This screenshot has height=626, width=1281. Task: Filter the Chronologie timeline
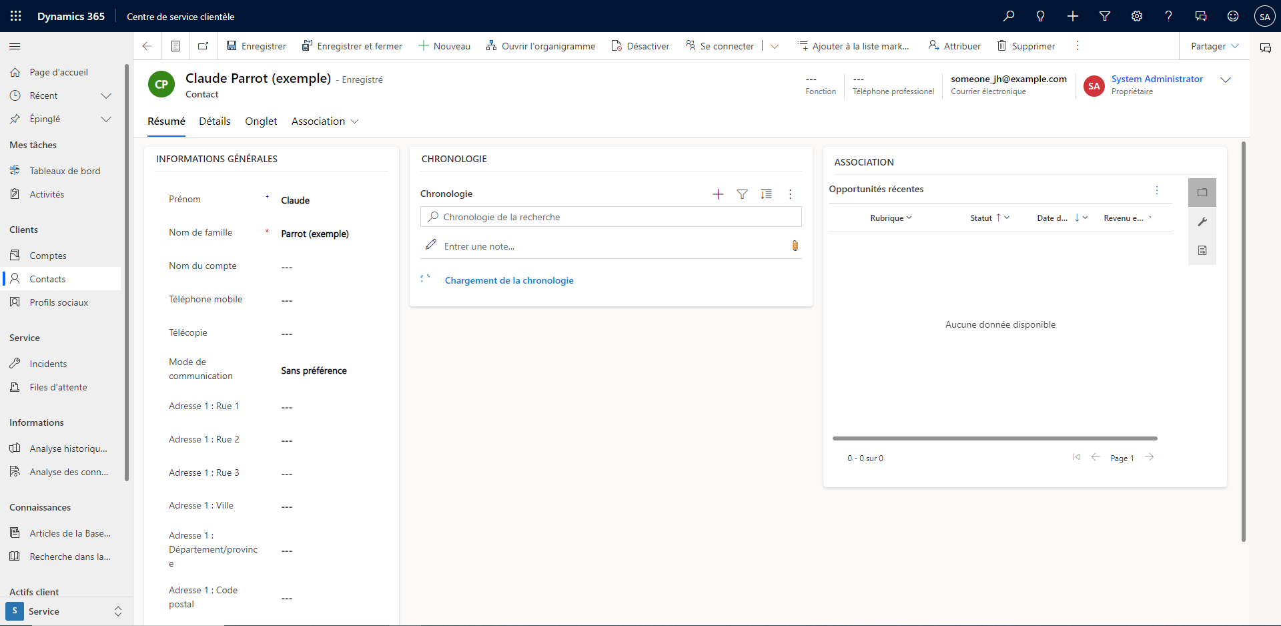742,194
